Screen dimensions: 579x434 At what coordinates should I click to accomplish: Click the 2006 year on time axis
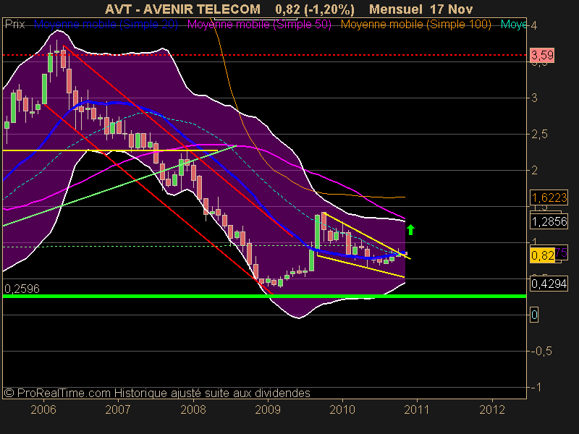coord(43,409)
